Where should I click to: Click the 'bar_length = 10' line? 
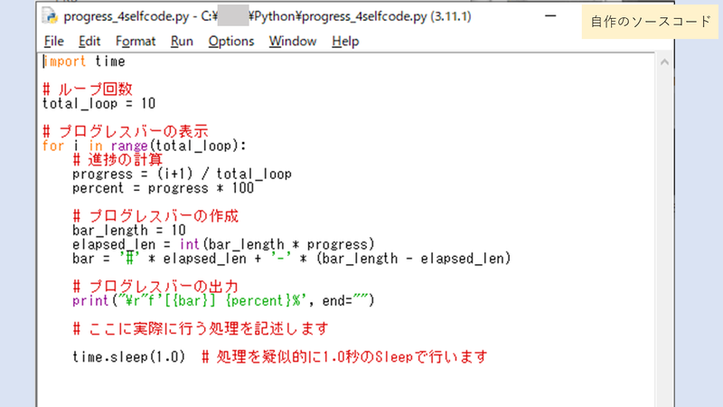[129, 231]
